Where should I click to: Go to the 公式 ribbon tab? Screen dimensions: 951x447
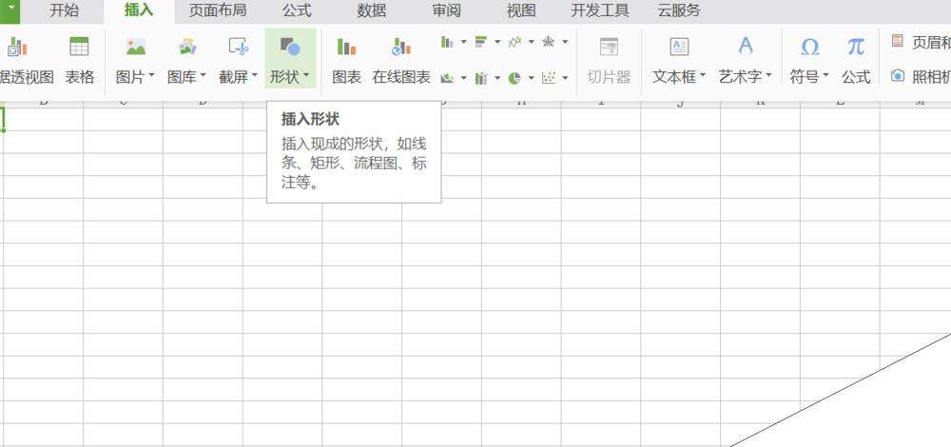297,10
